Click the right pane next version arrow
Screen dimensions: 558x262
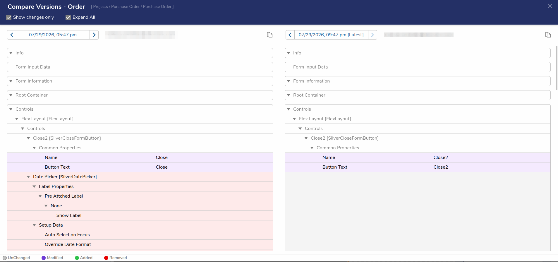pyautogui.click(x=372, y=35)
